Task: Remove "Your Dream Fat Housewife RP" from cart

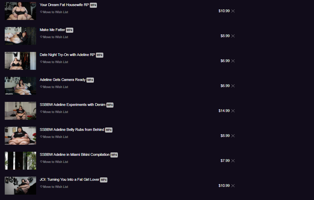Action: coord(233,11)
